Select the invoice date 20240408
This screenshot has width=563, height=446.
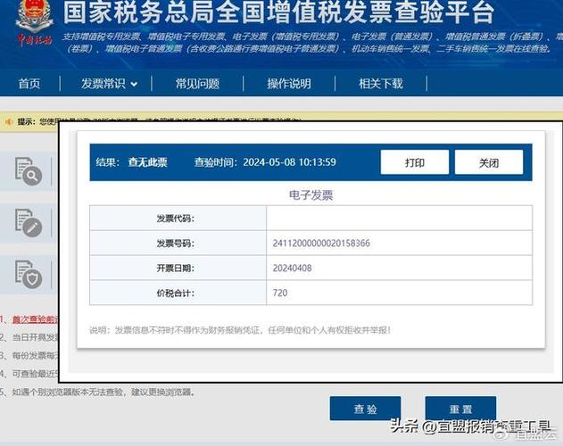coord(292,268)
